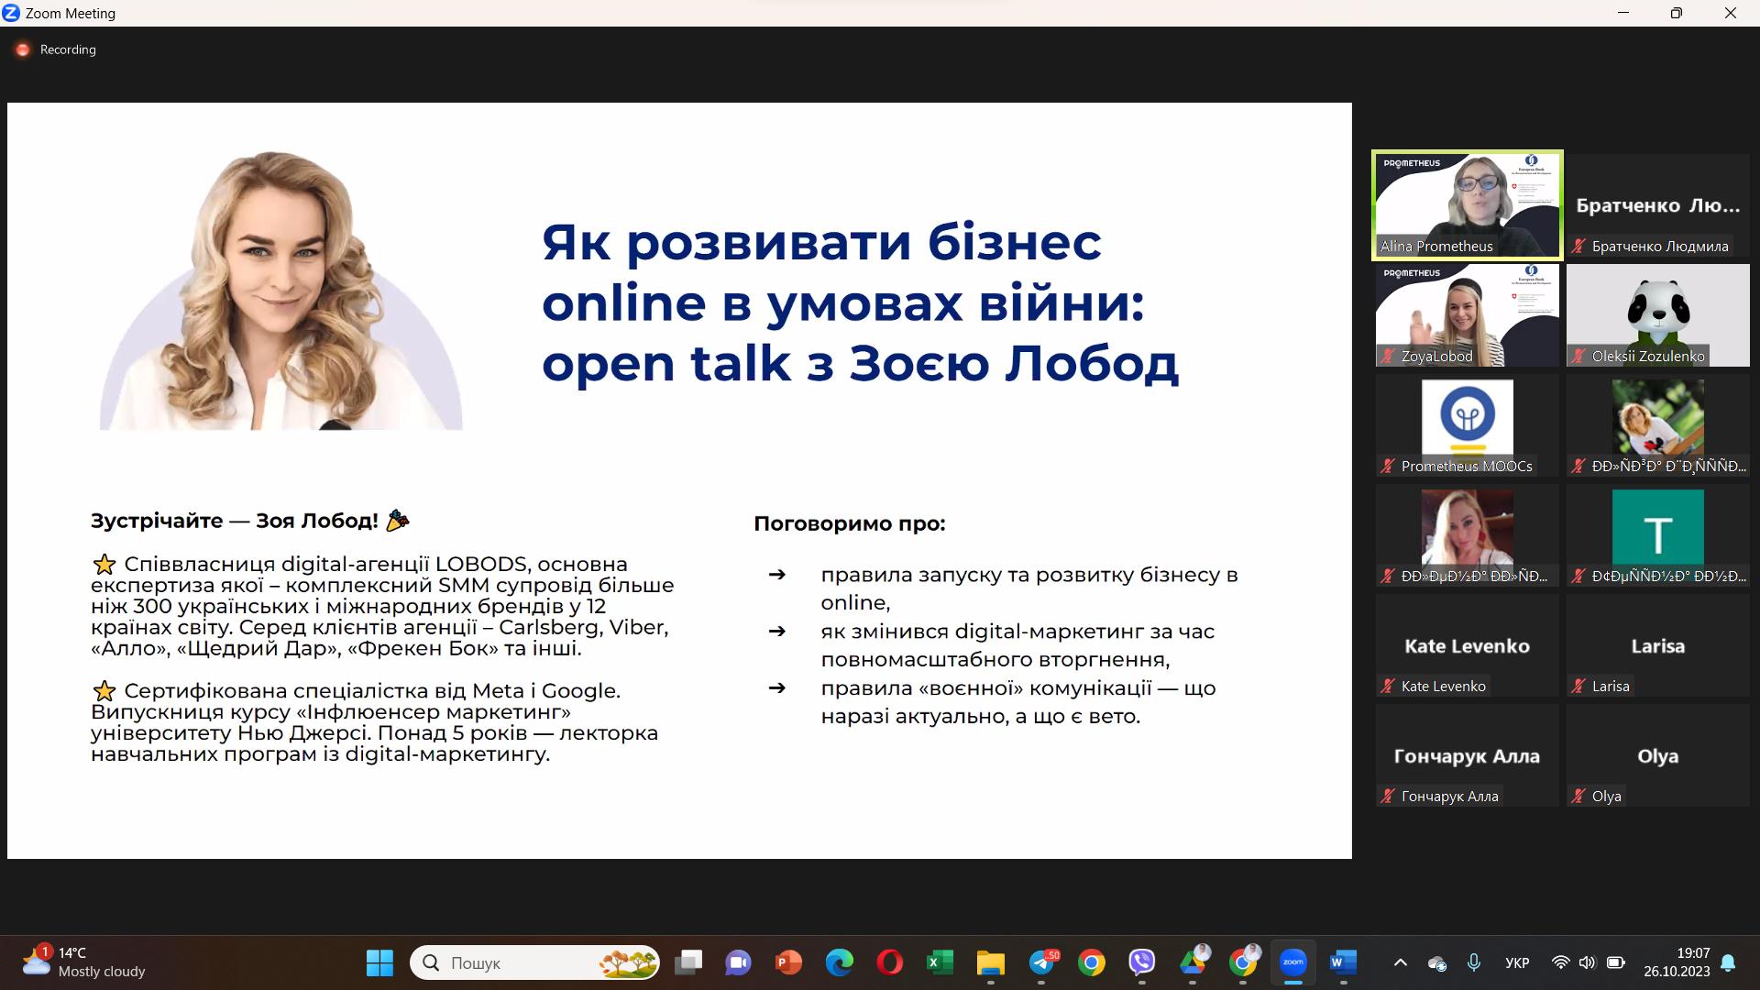Open Word from the taskbar
This screenshot has width=1760, height=990.
coord(1343,962)
